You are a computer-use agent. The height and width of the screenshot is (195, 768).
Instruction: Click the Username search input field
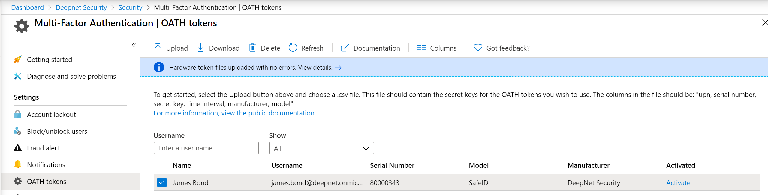point(206,148)
